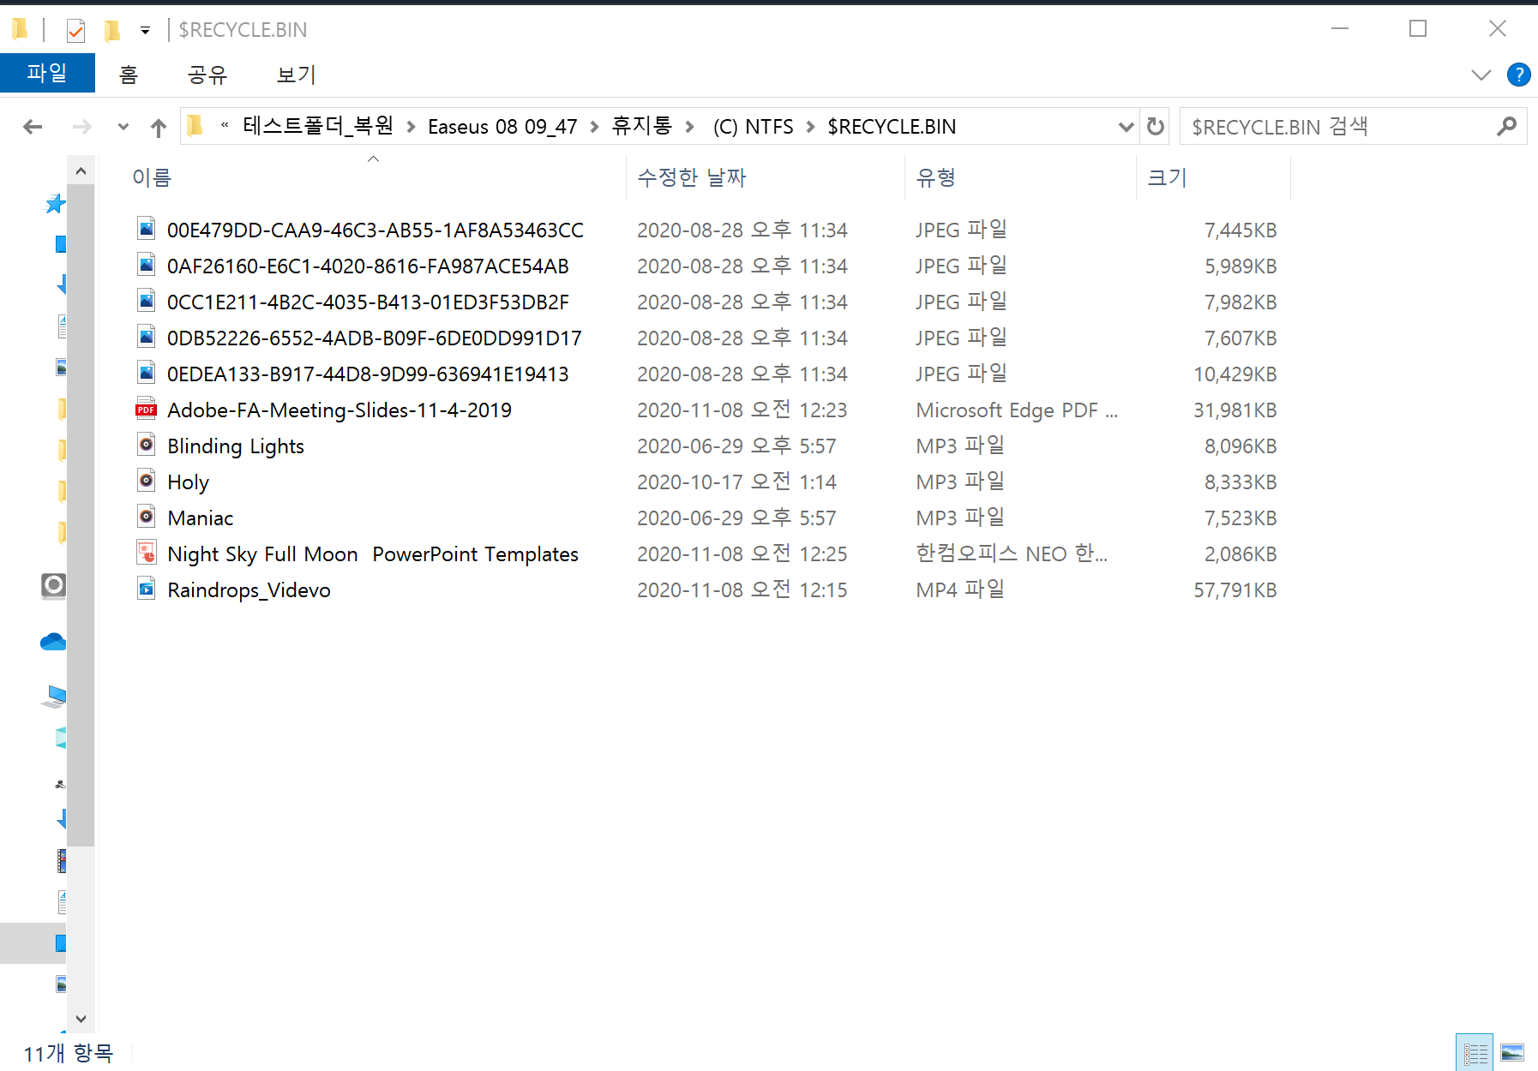Navigate to 테스트폴더_복원 breadcrumb
The image size is (1538, 1071).
click(x=318, y=126)
